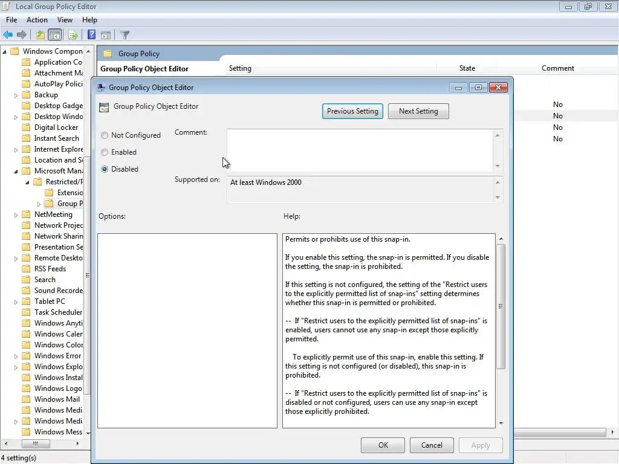This screenshot has height=464, width=619.
Task: Click the tree pane vertical scrollbar thumb
Action: [x=88, y=275]
